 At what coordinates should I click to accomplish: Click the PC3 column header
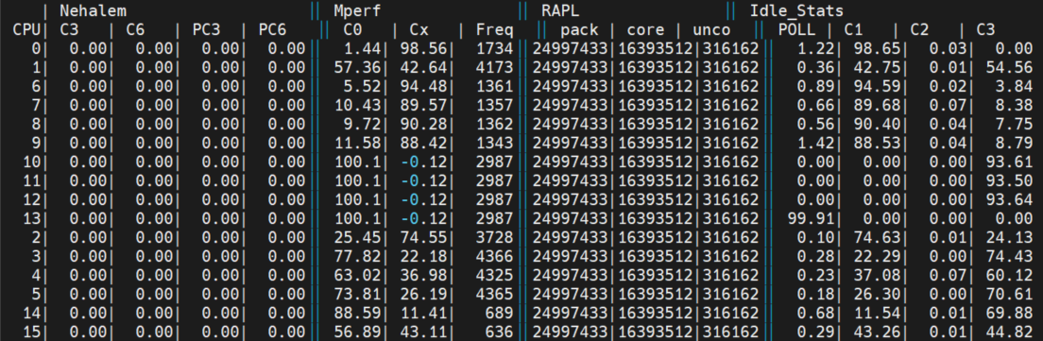click(206, 30)
